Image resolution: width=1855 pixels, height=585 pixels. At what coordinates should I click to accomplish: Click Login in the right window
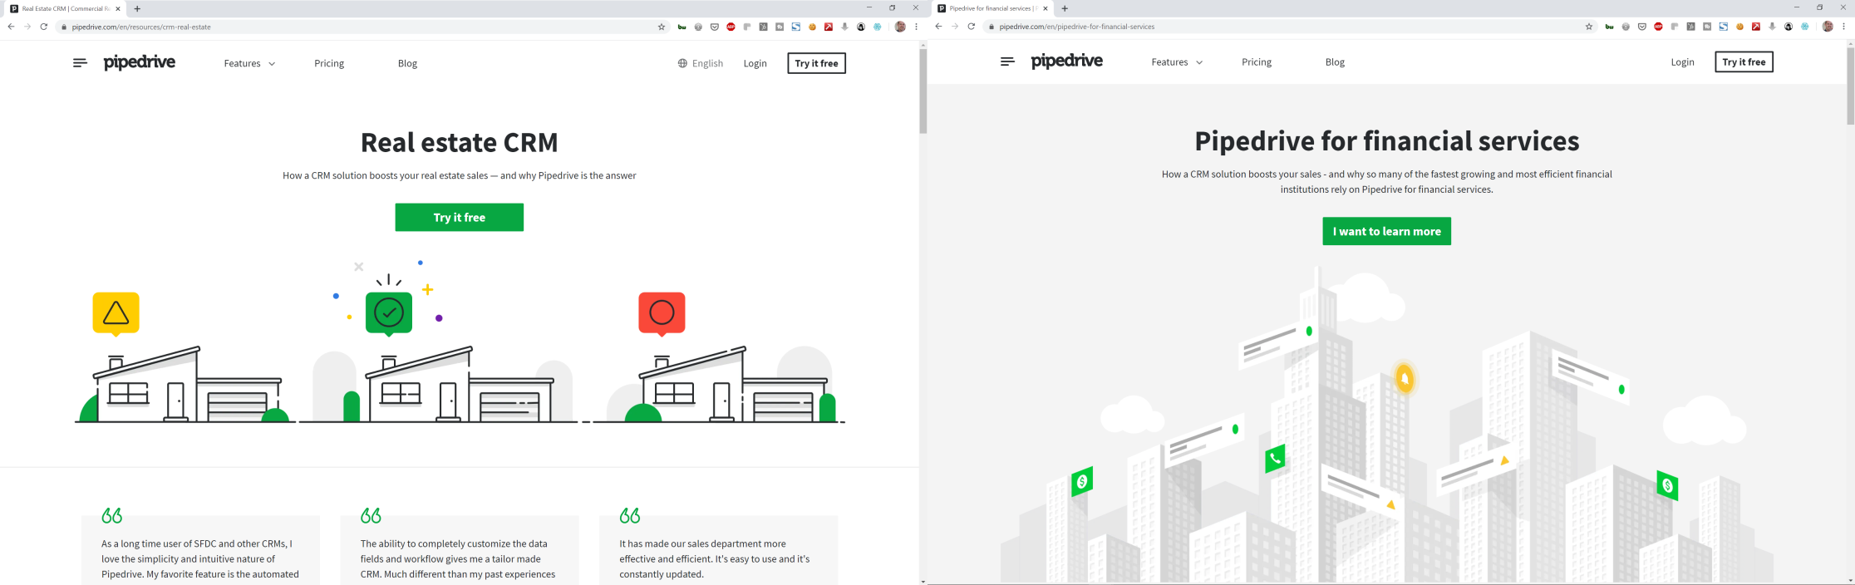pos(1683,62)
